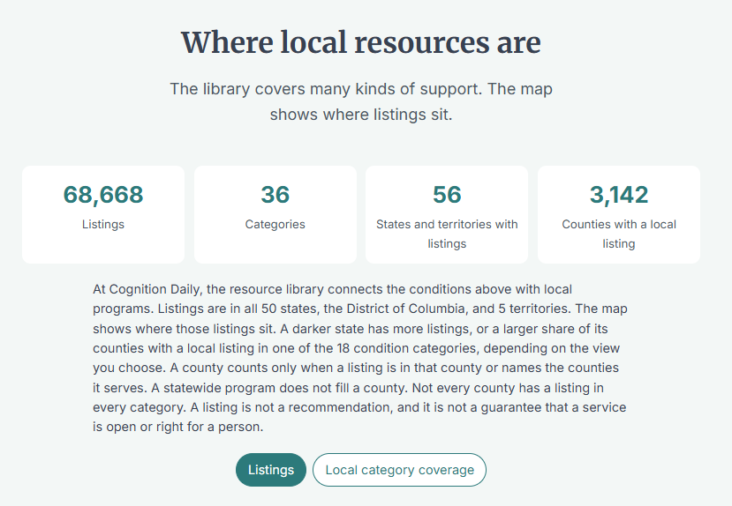Viewport: 732px width, 506px height.
Task: Click the 3,142 counties figure
Action: (619, 195)
